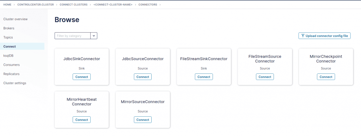The image size is (361, 136).
Task: Connect the JdbcSinkConnector
Action: [x=81, y=77]
